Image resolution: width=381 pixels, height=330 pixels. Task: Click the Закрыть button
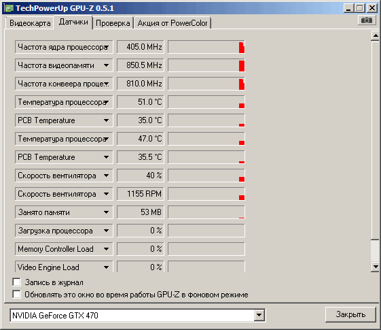(350, 314)
